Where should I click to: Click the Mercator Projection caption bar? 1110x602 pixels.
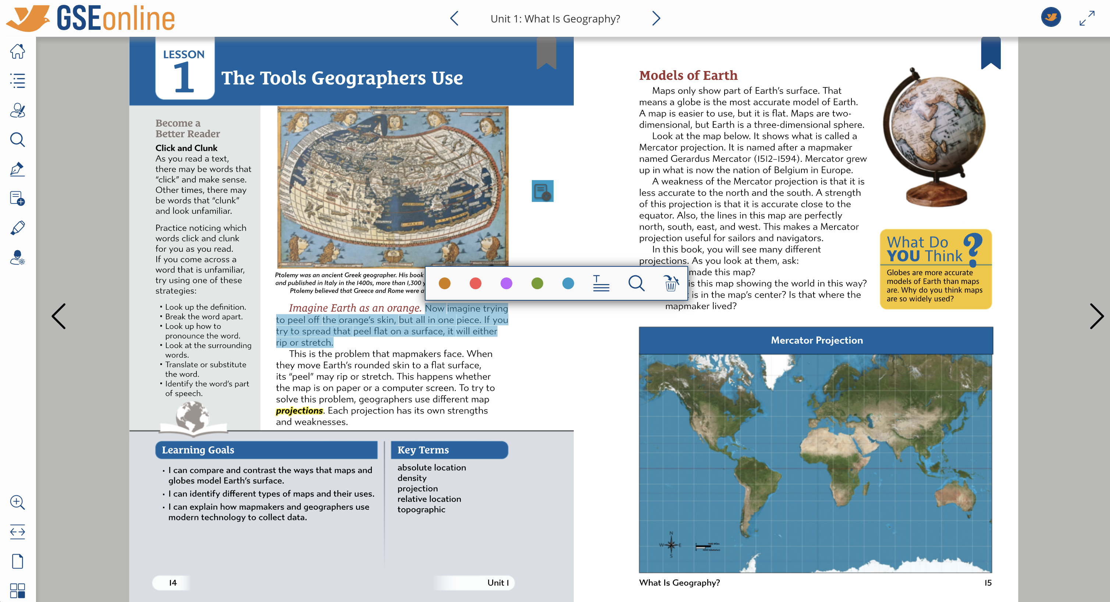point(816,340)
